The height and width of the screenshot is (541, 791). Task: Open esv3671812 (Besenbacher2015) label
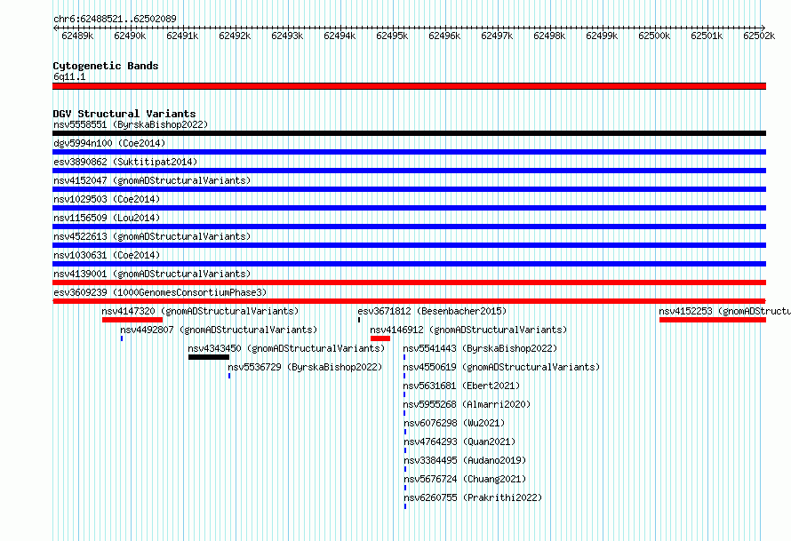[432, 311]
